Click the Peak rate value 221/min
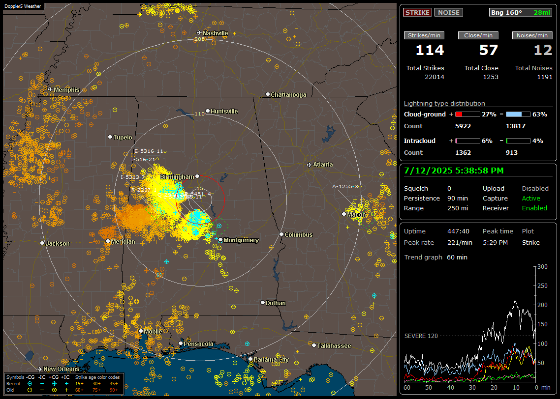This screenshot has height=399, width=560. [x=460, y=242]
